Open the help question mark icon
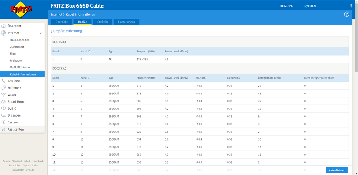The width and height of the screenshot is (358, 175). click(x=347, y=14)
